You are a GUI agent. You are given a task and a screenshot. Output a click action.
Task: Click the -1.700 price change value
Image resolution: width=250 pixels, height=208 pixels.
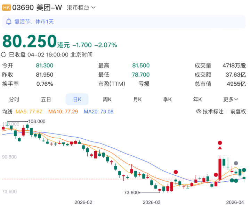[82, 45]
